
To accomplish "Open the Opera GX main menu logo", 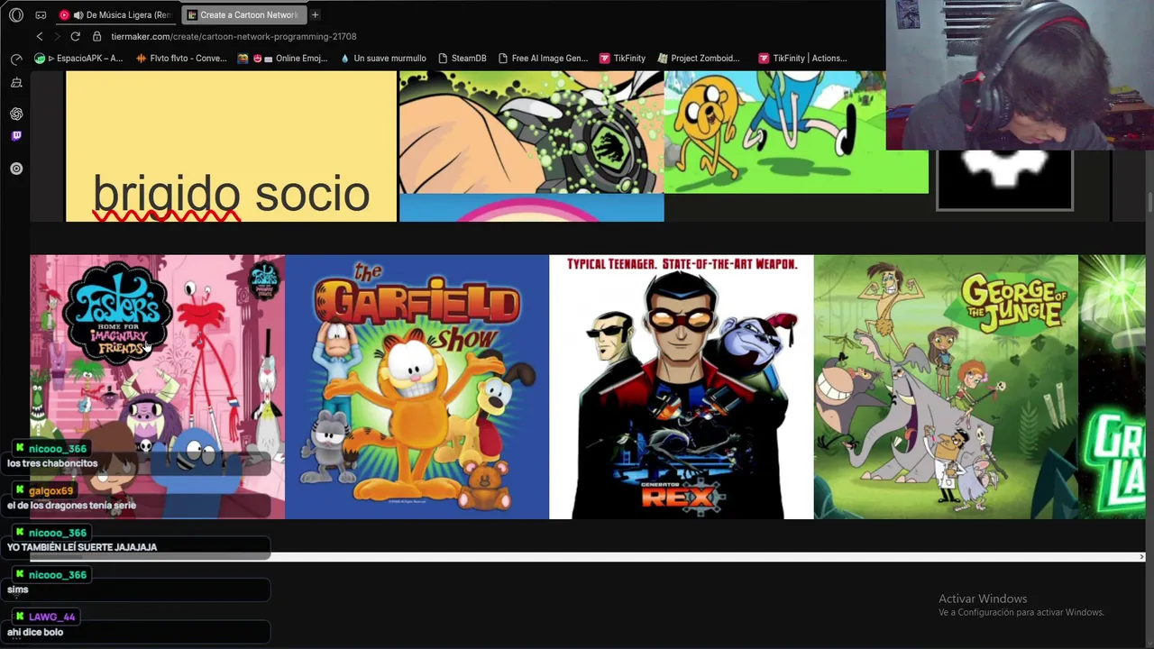I will point(16,14).
